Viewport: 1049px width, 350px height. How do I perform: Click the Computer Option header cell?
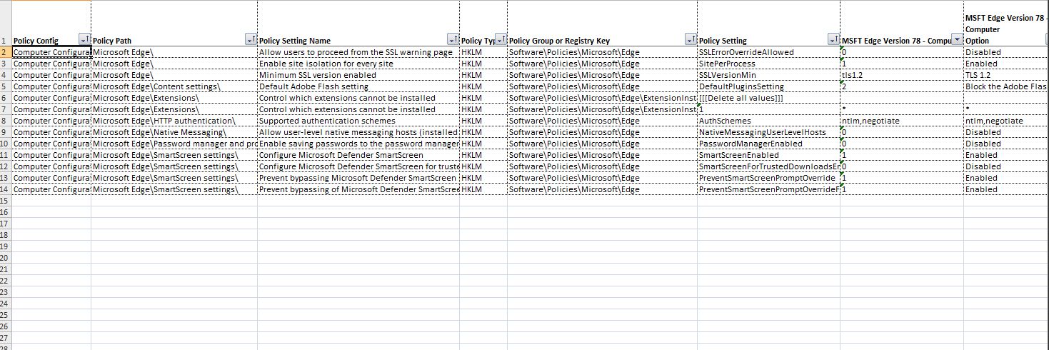[x=1005, y=24]
